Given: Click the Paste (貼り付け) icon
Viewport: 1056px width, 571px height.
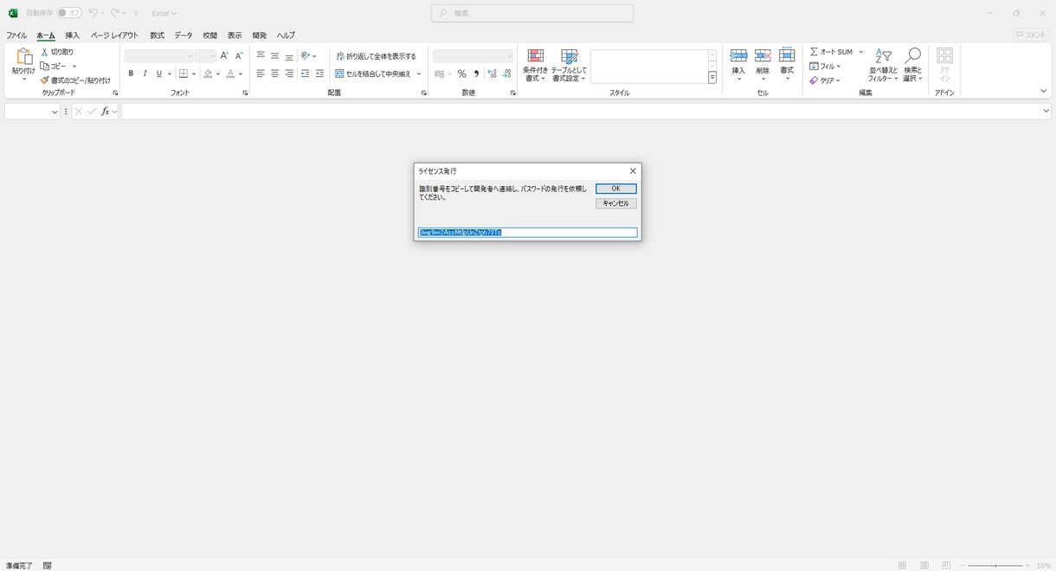Looking at the screenshot, I should (x=23, y=57).
